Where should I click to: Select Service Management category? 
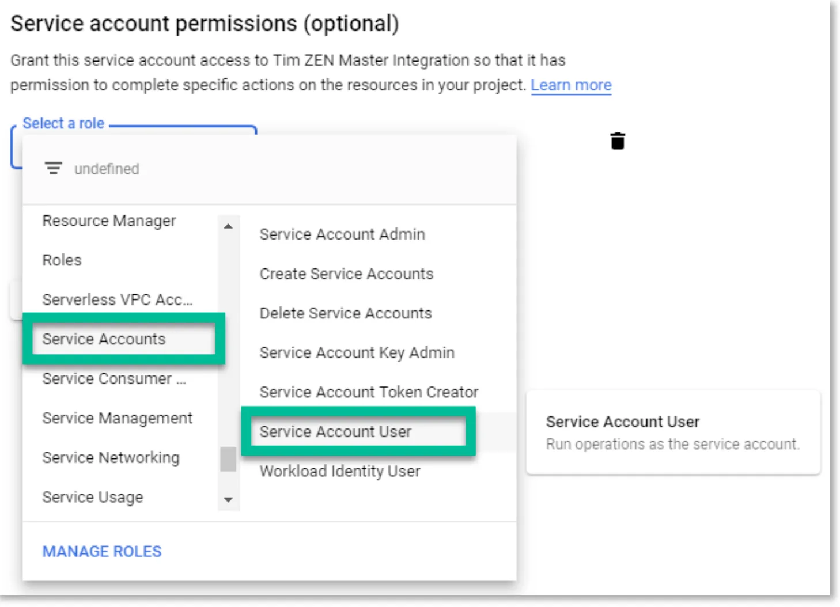pos(117,418)
